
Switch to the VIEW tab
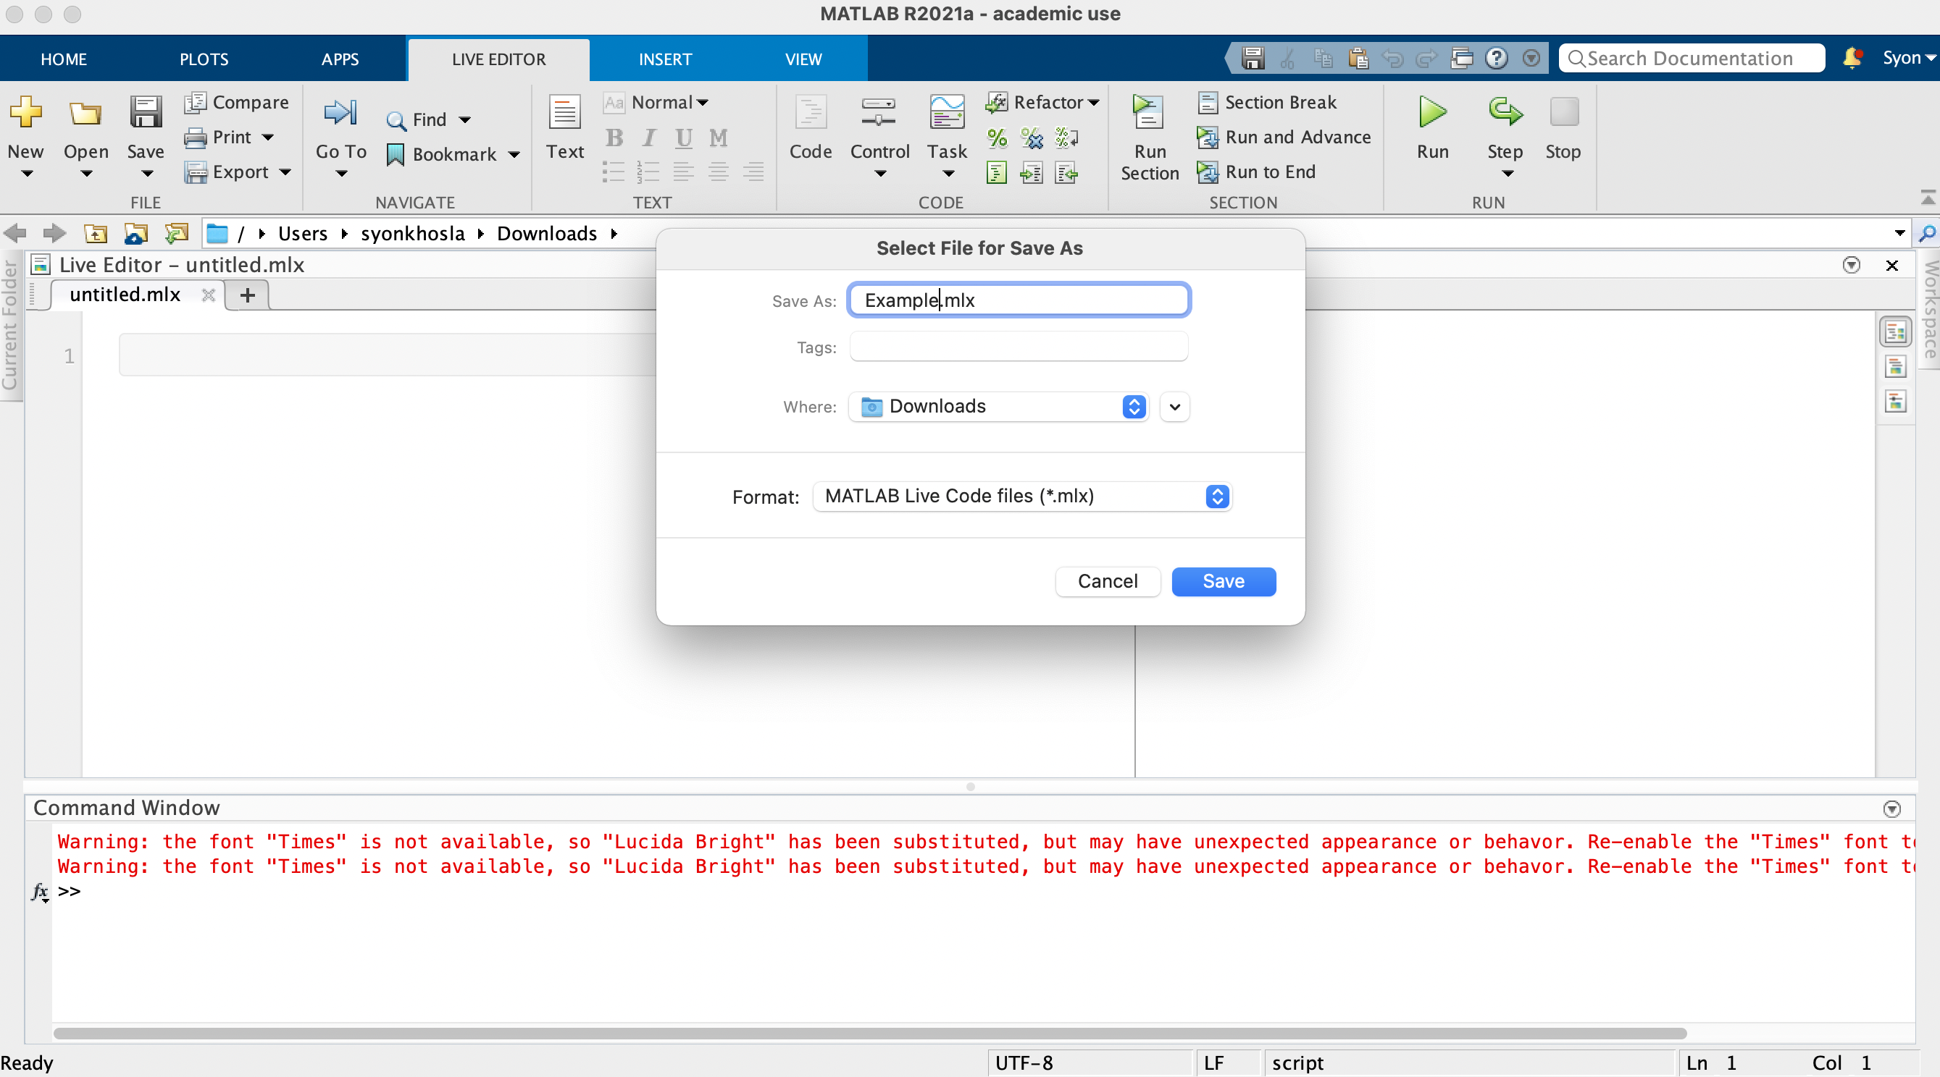click(x=803, y=59)
